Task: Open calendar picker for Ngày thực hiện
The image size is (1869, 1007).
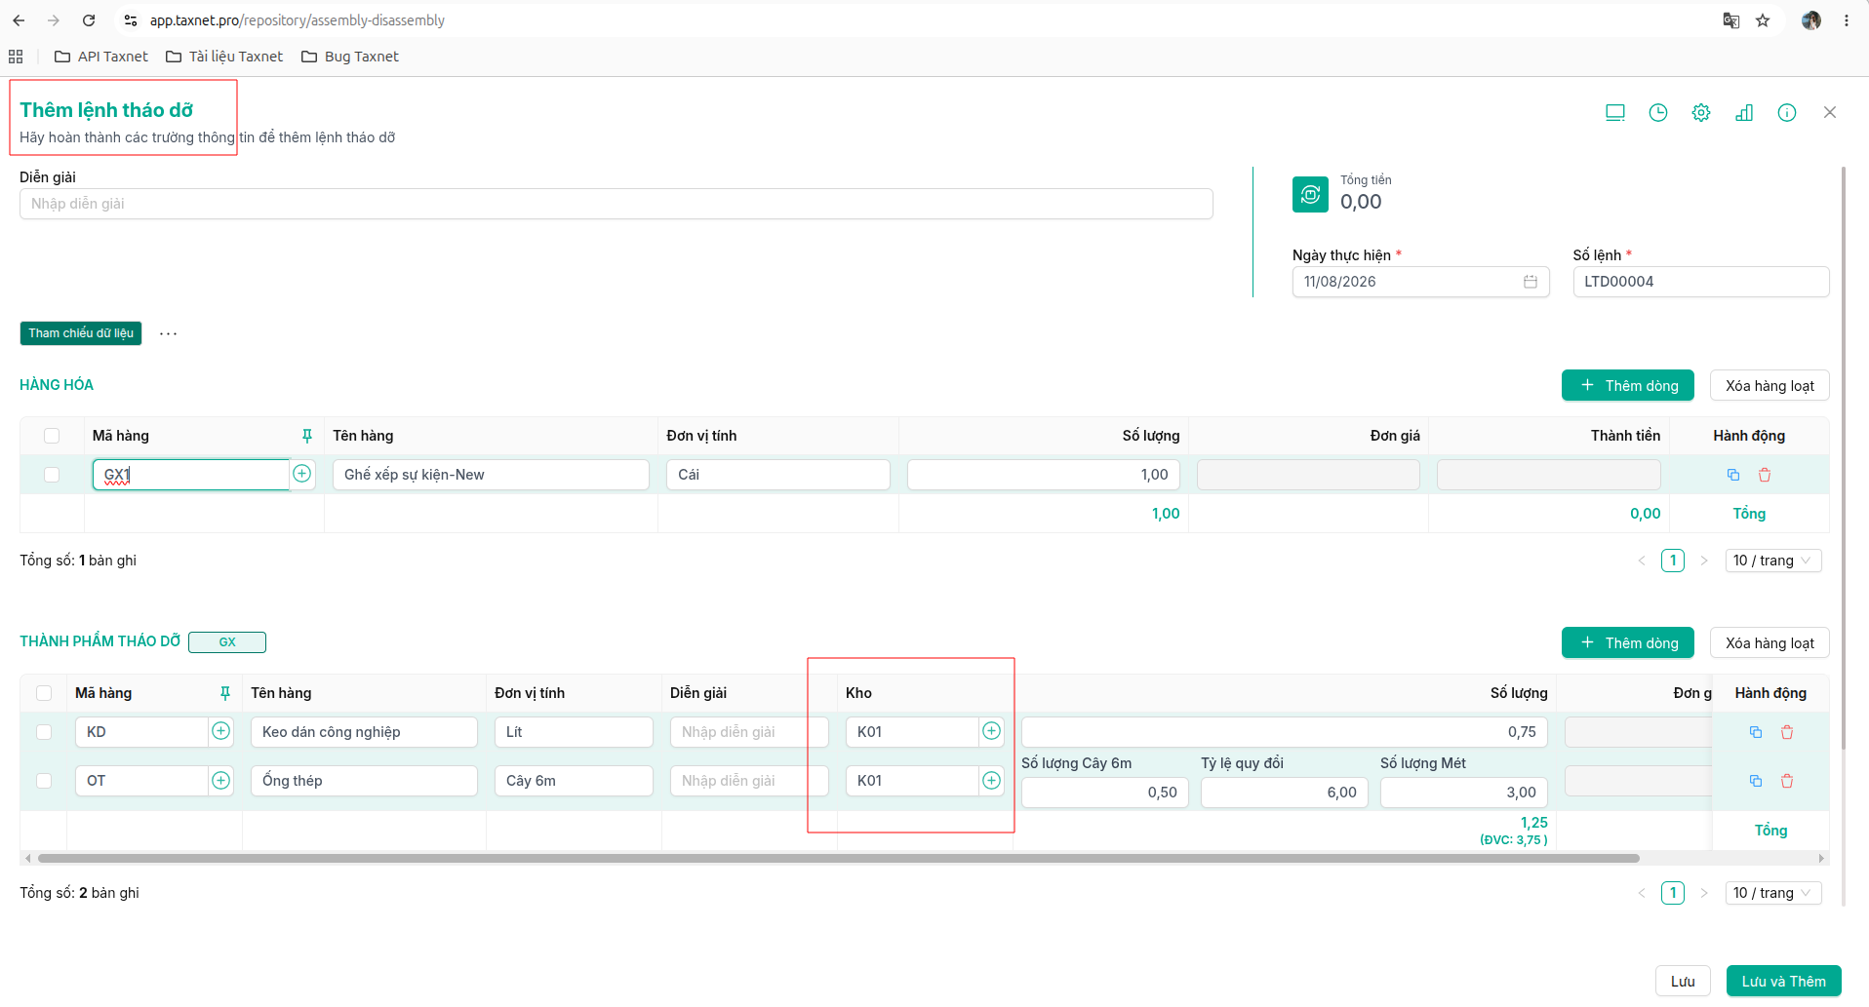Action: [1530, 282]
